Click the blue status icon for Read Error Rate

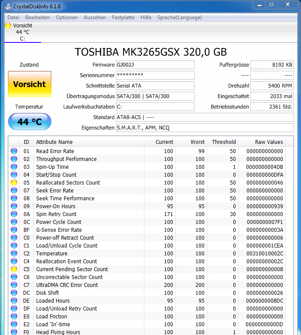tap(14, 151)
